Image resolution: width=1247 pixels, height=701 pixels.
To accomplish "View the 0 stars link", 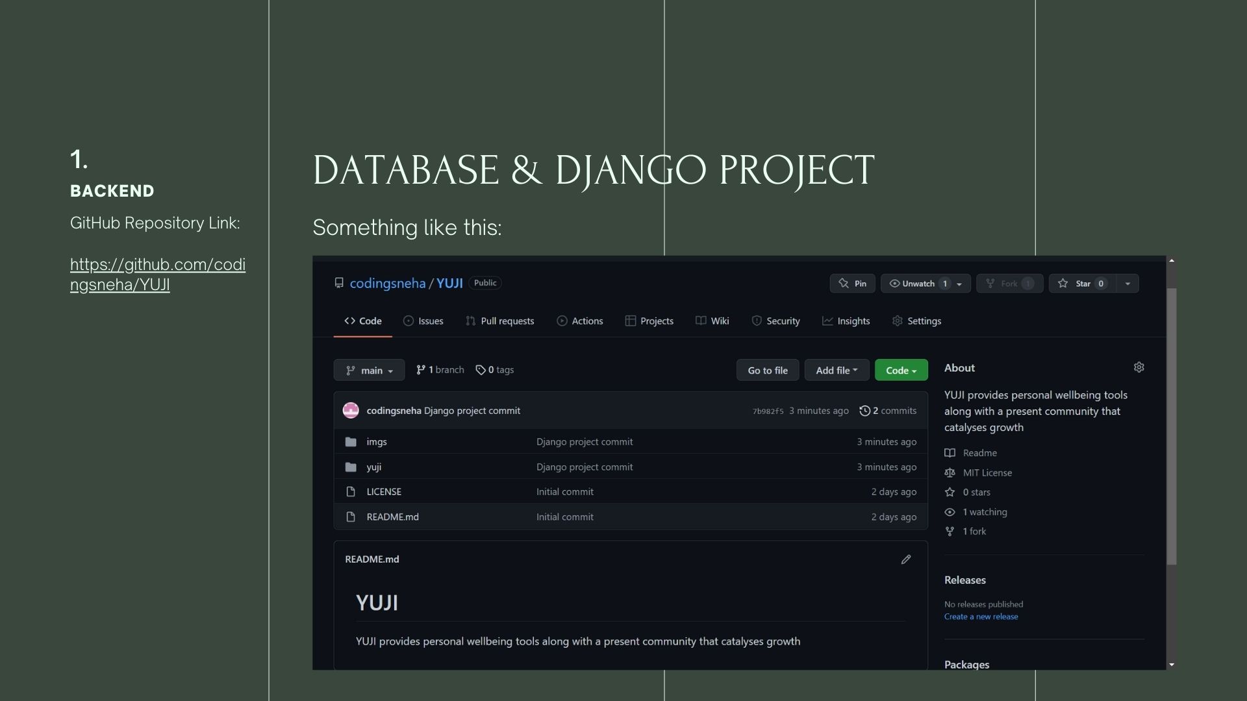I will click(x=968, y=493).
